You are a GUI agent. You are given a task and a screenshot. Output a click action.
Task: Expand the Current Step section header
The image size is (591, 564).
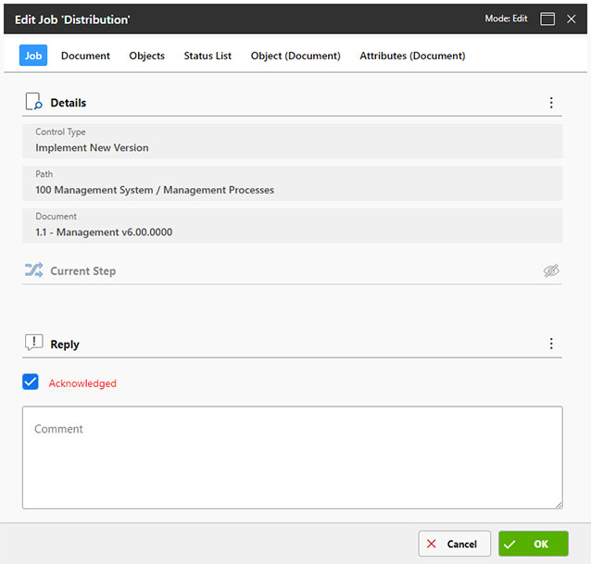point(83,271)
